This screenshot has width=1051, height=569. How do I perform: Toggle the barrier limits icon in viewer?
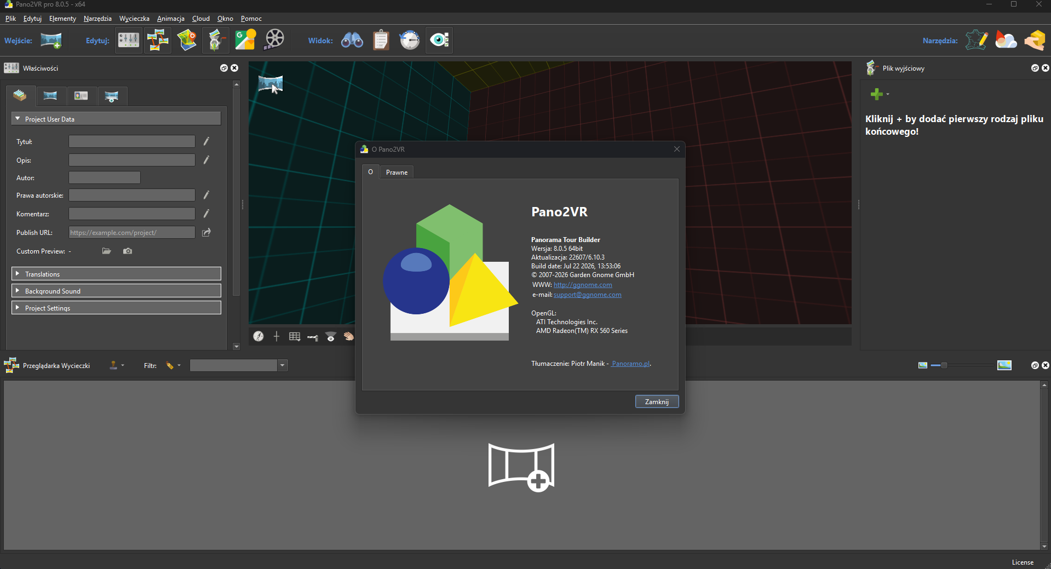(x=313, y=337)
